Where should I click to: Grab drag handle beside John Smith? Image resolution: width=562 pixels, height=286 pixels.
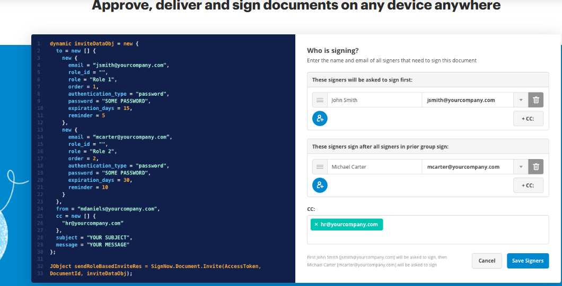[x=320, y=100]
